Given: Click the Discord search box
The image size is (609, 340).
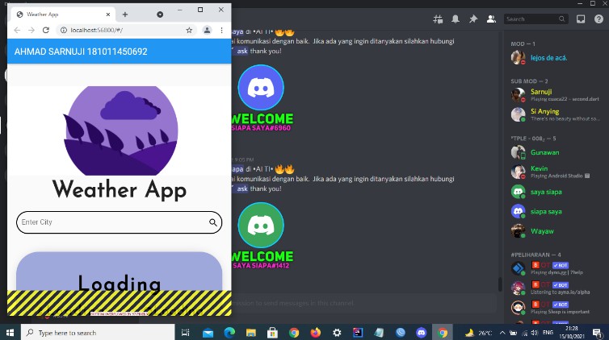Looking at the screenshot, I should [535, 19].
